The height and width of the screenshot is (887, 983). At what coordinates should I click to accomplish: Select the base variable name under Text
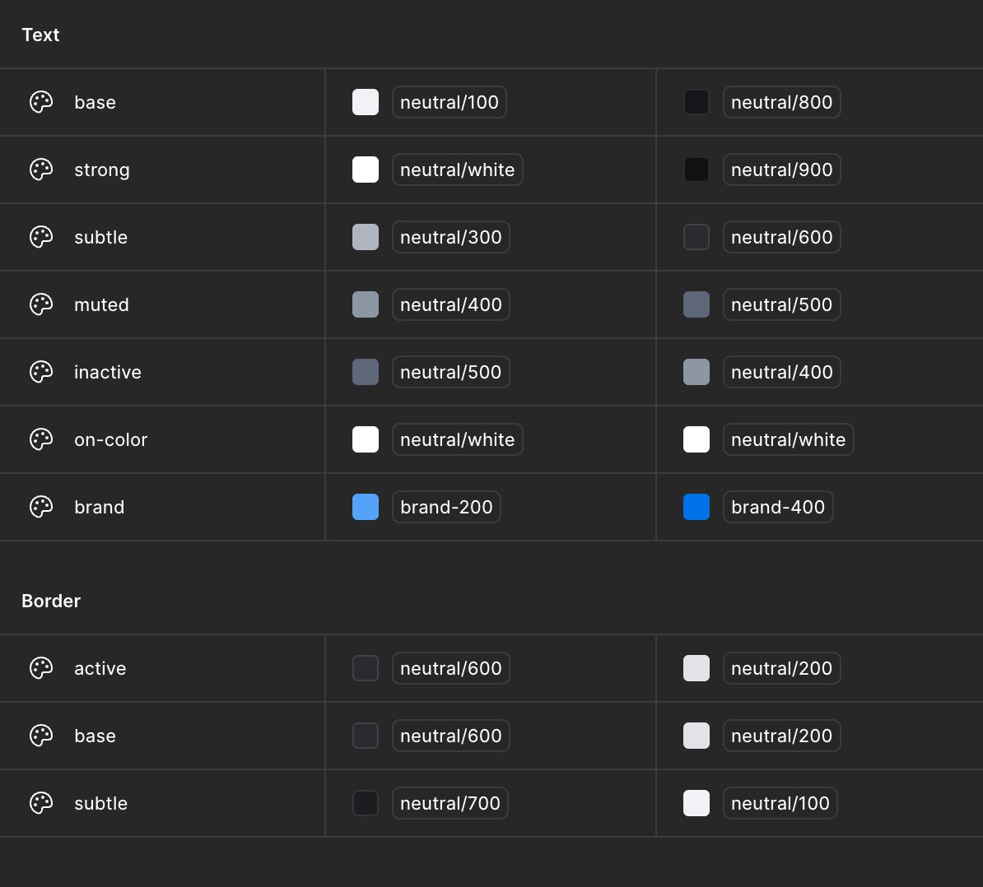click(x=96, y=102)
